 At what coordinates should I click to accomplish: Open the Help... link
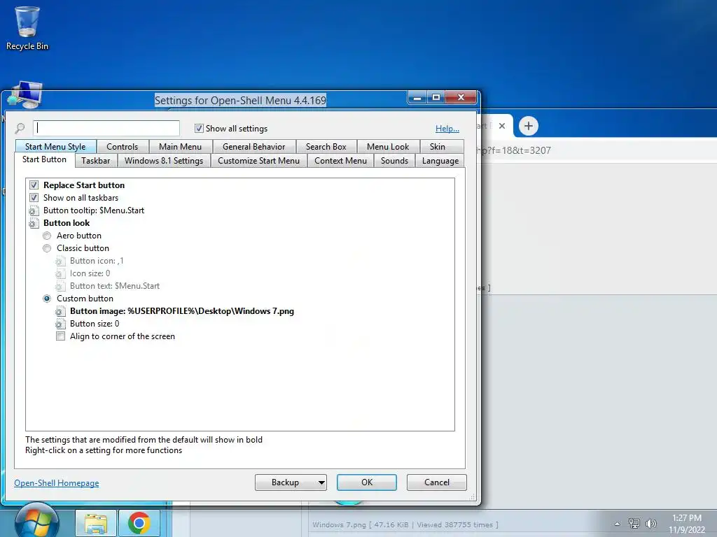click(447, 129)
